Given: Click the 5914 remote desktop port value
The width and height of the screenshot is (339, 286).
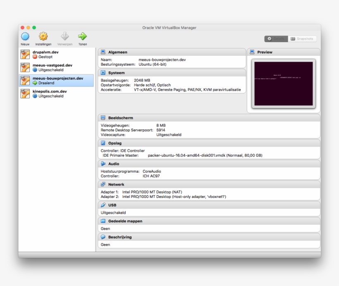Looking at the screenshot, I should 161,130.
